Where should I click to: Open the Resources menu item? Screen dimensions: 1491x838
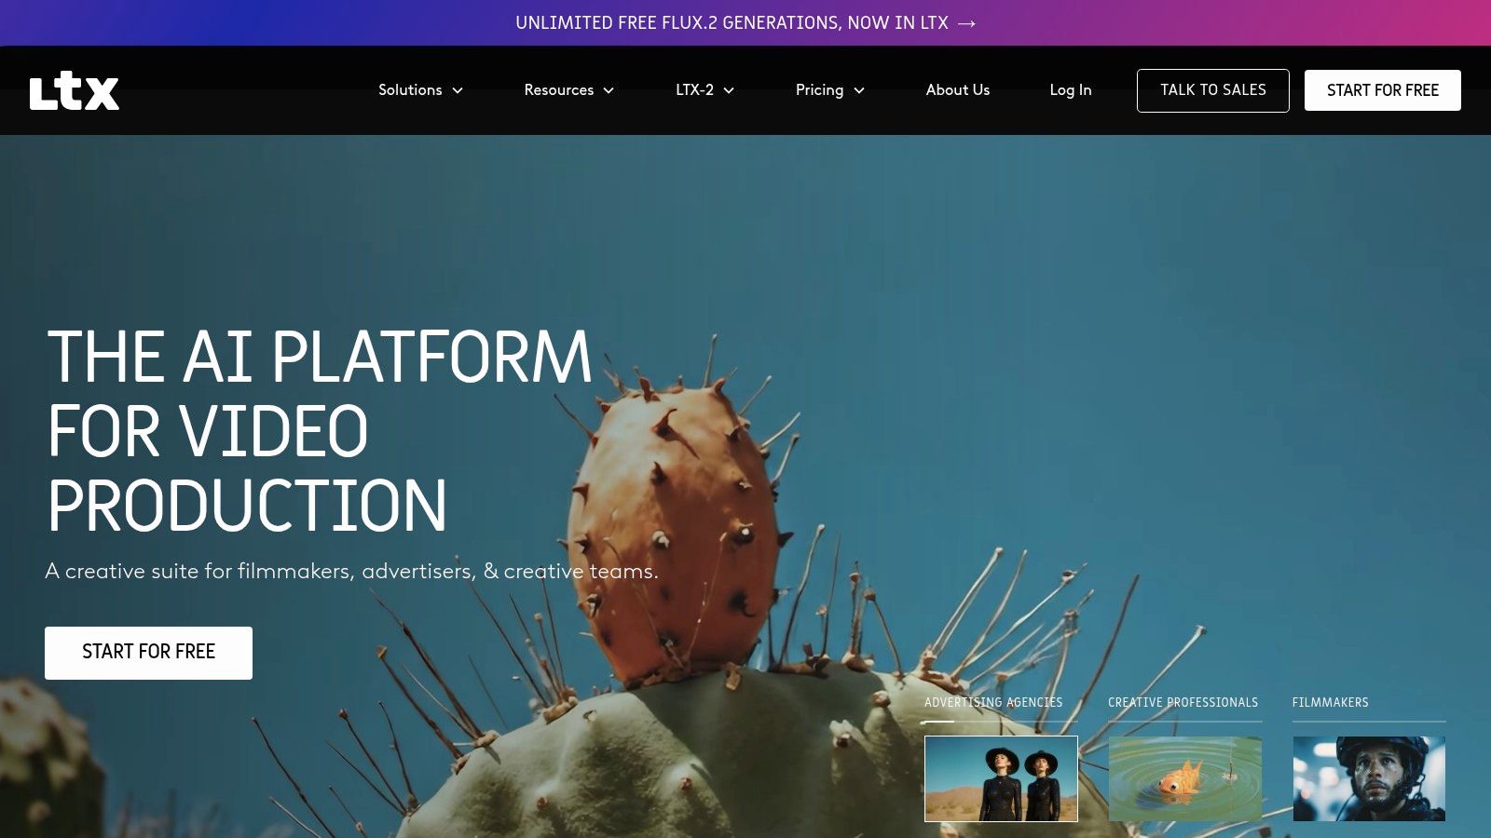[558, 90]
